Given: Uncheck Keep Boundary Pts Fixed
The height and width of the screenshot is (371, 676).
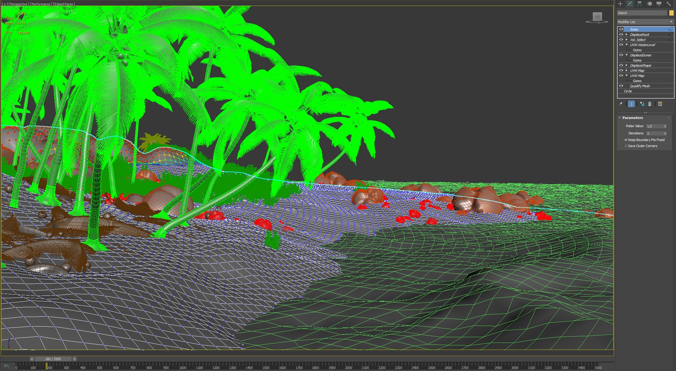Looking at the screenshot, I should [x=626, y=140].
